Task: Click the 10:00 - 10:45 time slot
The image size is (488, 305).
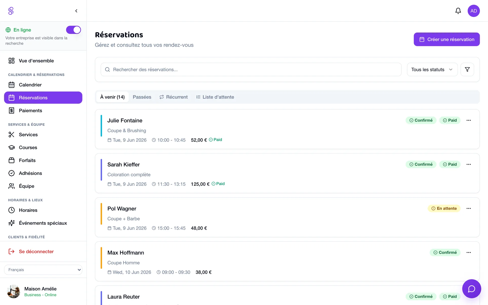Action: (171, 140)
